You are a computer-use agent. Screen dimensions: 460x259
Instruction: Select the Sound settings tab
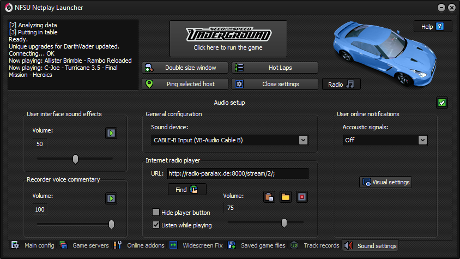370,246
